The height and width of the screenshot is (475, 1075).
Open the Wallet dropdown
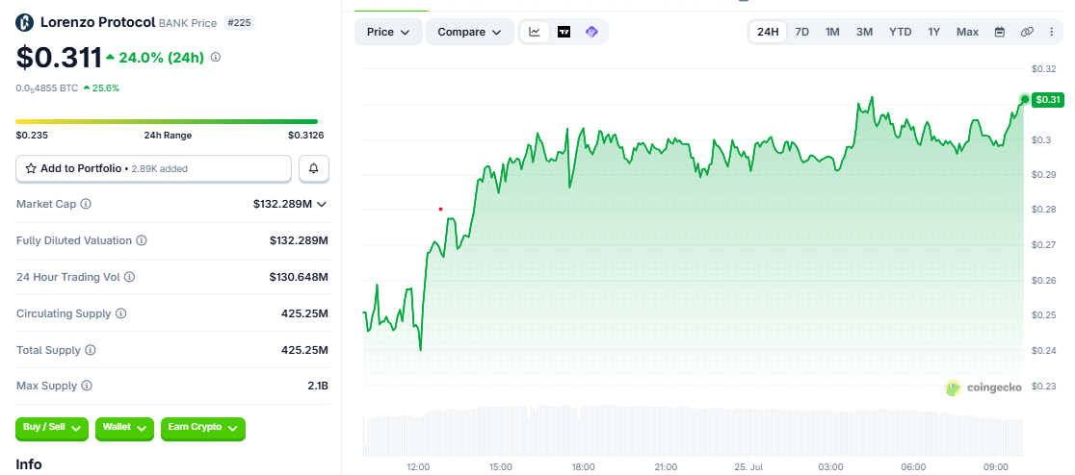click(124, 428)
